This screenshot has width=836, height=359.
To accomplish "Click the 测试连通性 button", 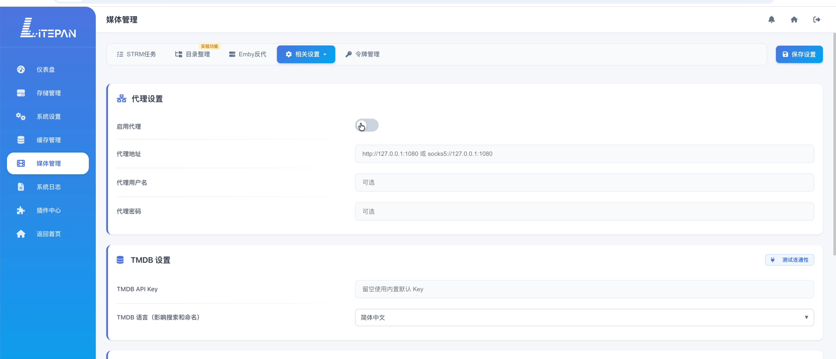I will point(789,260).
